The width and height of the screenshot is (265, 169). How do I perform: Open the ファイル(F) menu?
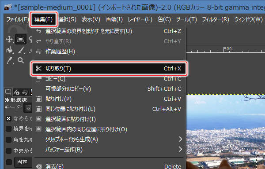18,19
